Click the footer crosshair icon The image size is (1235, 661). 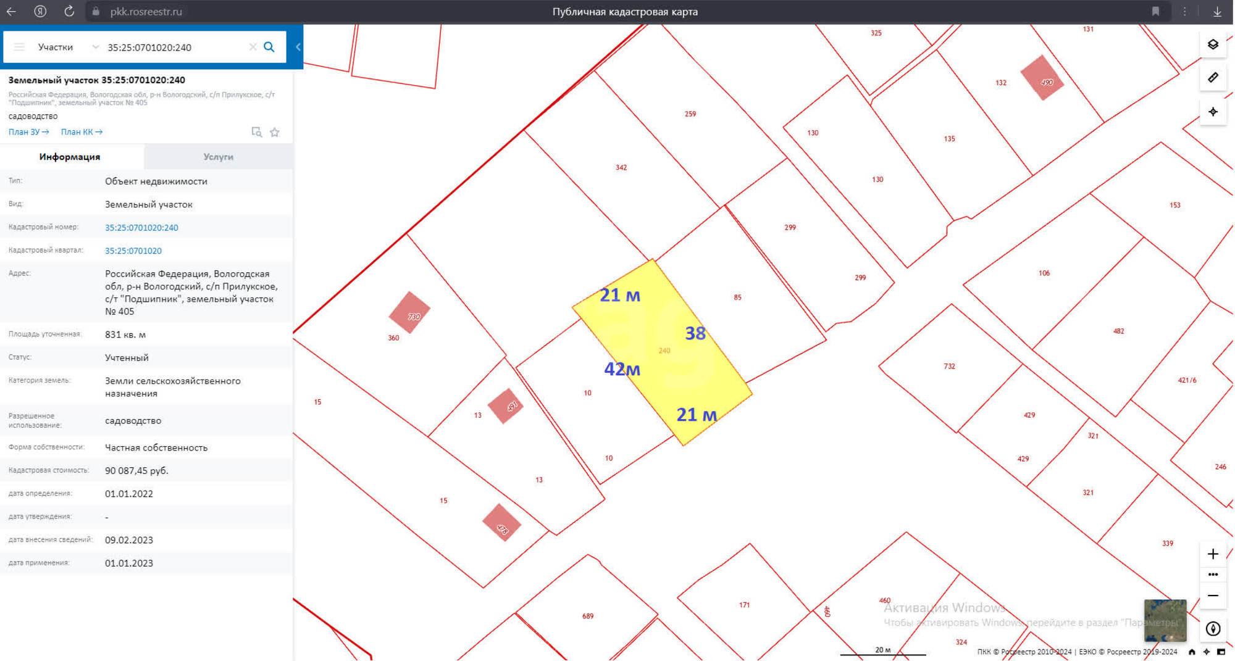click(1207, 652)
